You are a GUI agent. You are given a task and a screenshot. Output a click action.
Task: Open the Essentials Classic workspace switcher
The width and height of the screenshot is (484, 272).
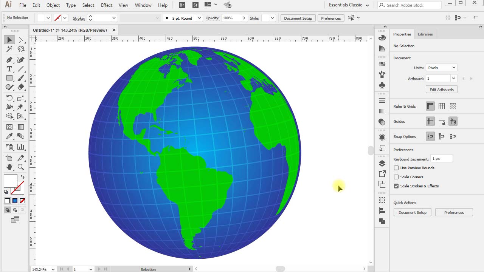tap(347, 5)
